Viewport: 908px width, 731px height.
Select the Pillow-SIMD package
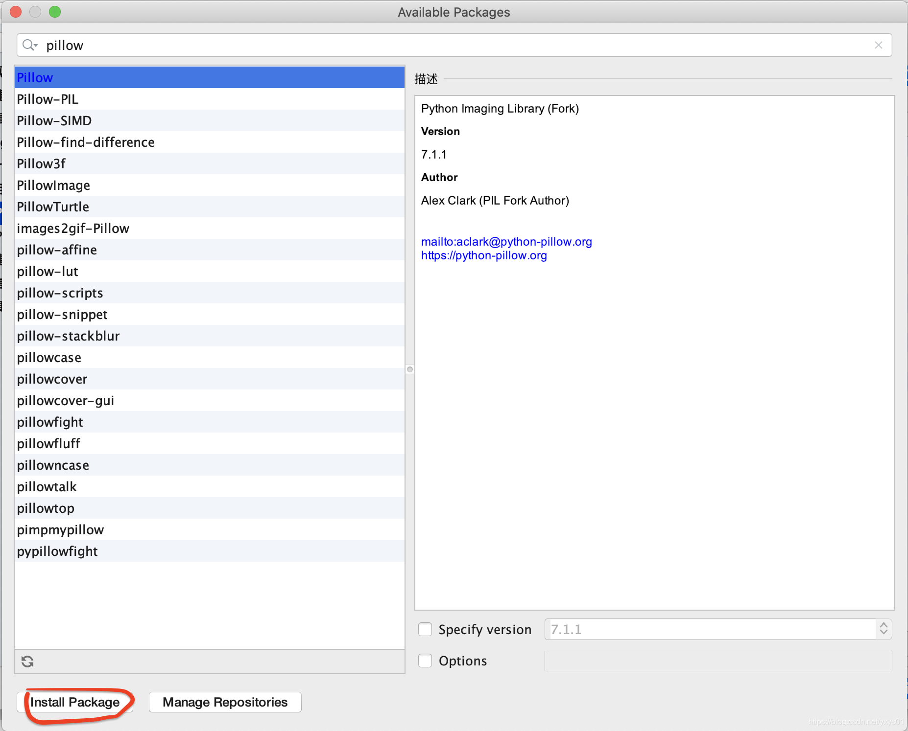coord(210,120)
